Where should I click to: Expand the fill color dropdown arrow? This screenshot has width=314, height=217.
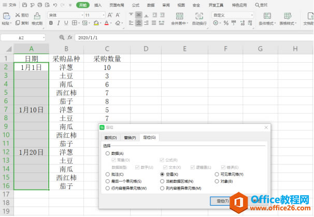[101, 23]
